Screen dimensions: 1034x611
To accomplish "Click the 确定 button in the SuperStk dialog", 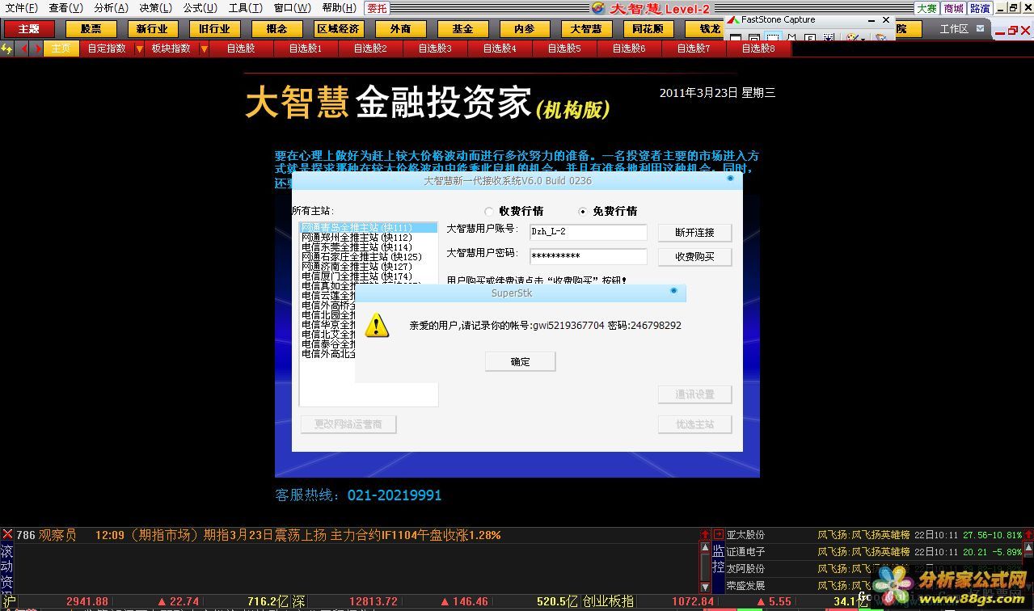I will [x=521, y=362].
